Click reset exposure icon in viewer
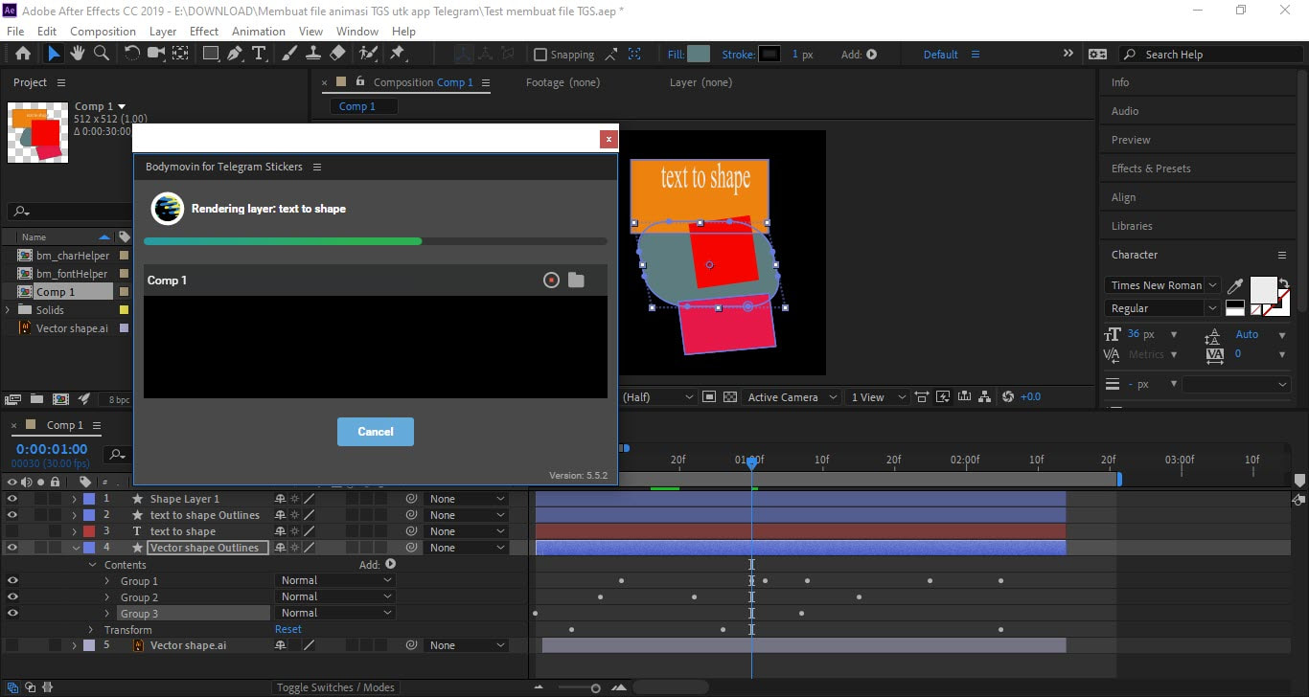Image resolution: width=1309 pixels, height=697 pixels. [1007, 396]
